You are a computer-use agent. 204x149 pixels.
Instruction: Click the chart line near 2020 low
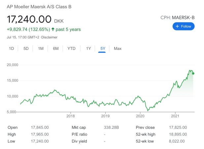click(x=148, y=111)
